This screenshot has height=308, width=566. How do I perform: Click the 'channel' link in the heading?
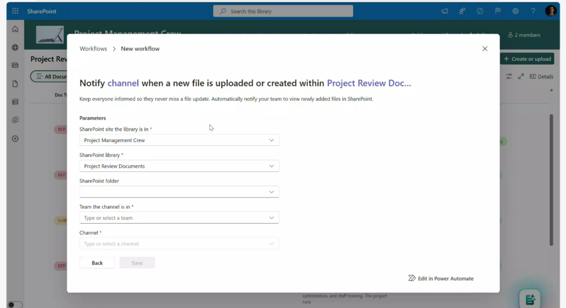click(x=123, y=83)
